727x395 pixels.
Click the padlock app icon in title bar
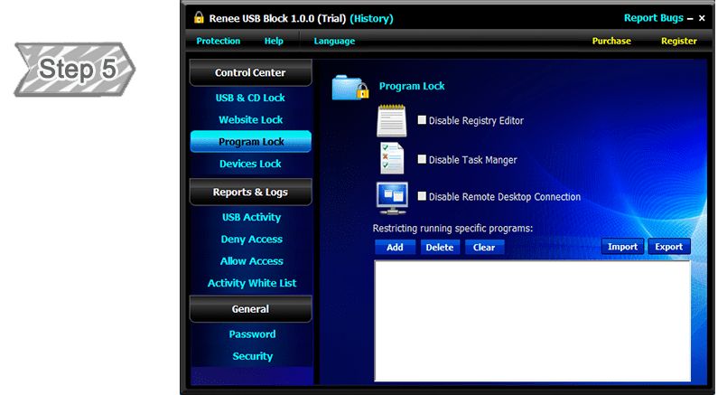coord(199,18)
